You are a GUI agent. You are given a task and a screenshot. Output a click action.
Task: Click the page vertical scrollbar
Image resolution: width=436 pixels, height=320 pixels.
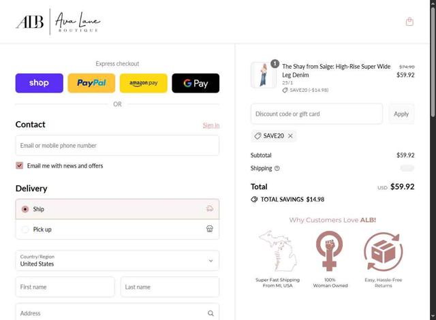[x=433, y=62]
